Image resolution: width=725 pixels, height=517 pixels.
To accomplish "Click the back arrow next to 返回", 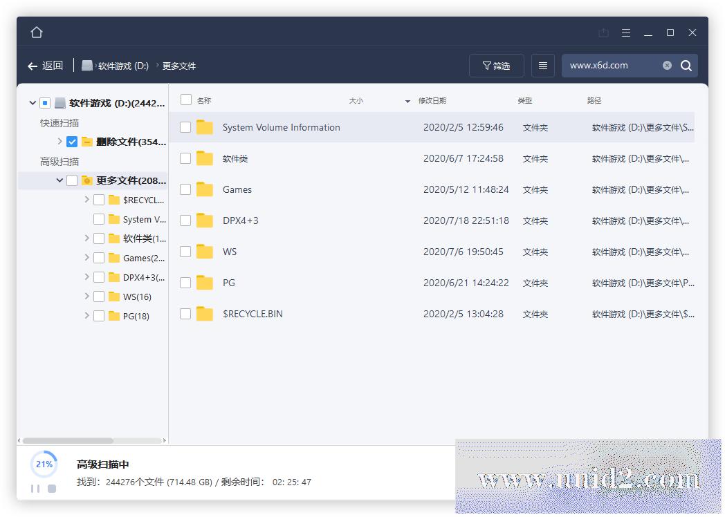I will (33, 65).
